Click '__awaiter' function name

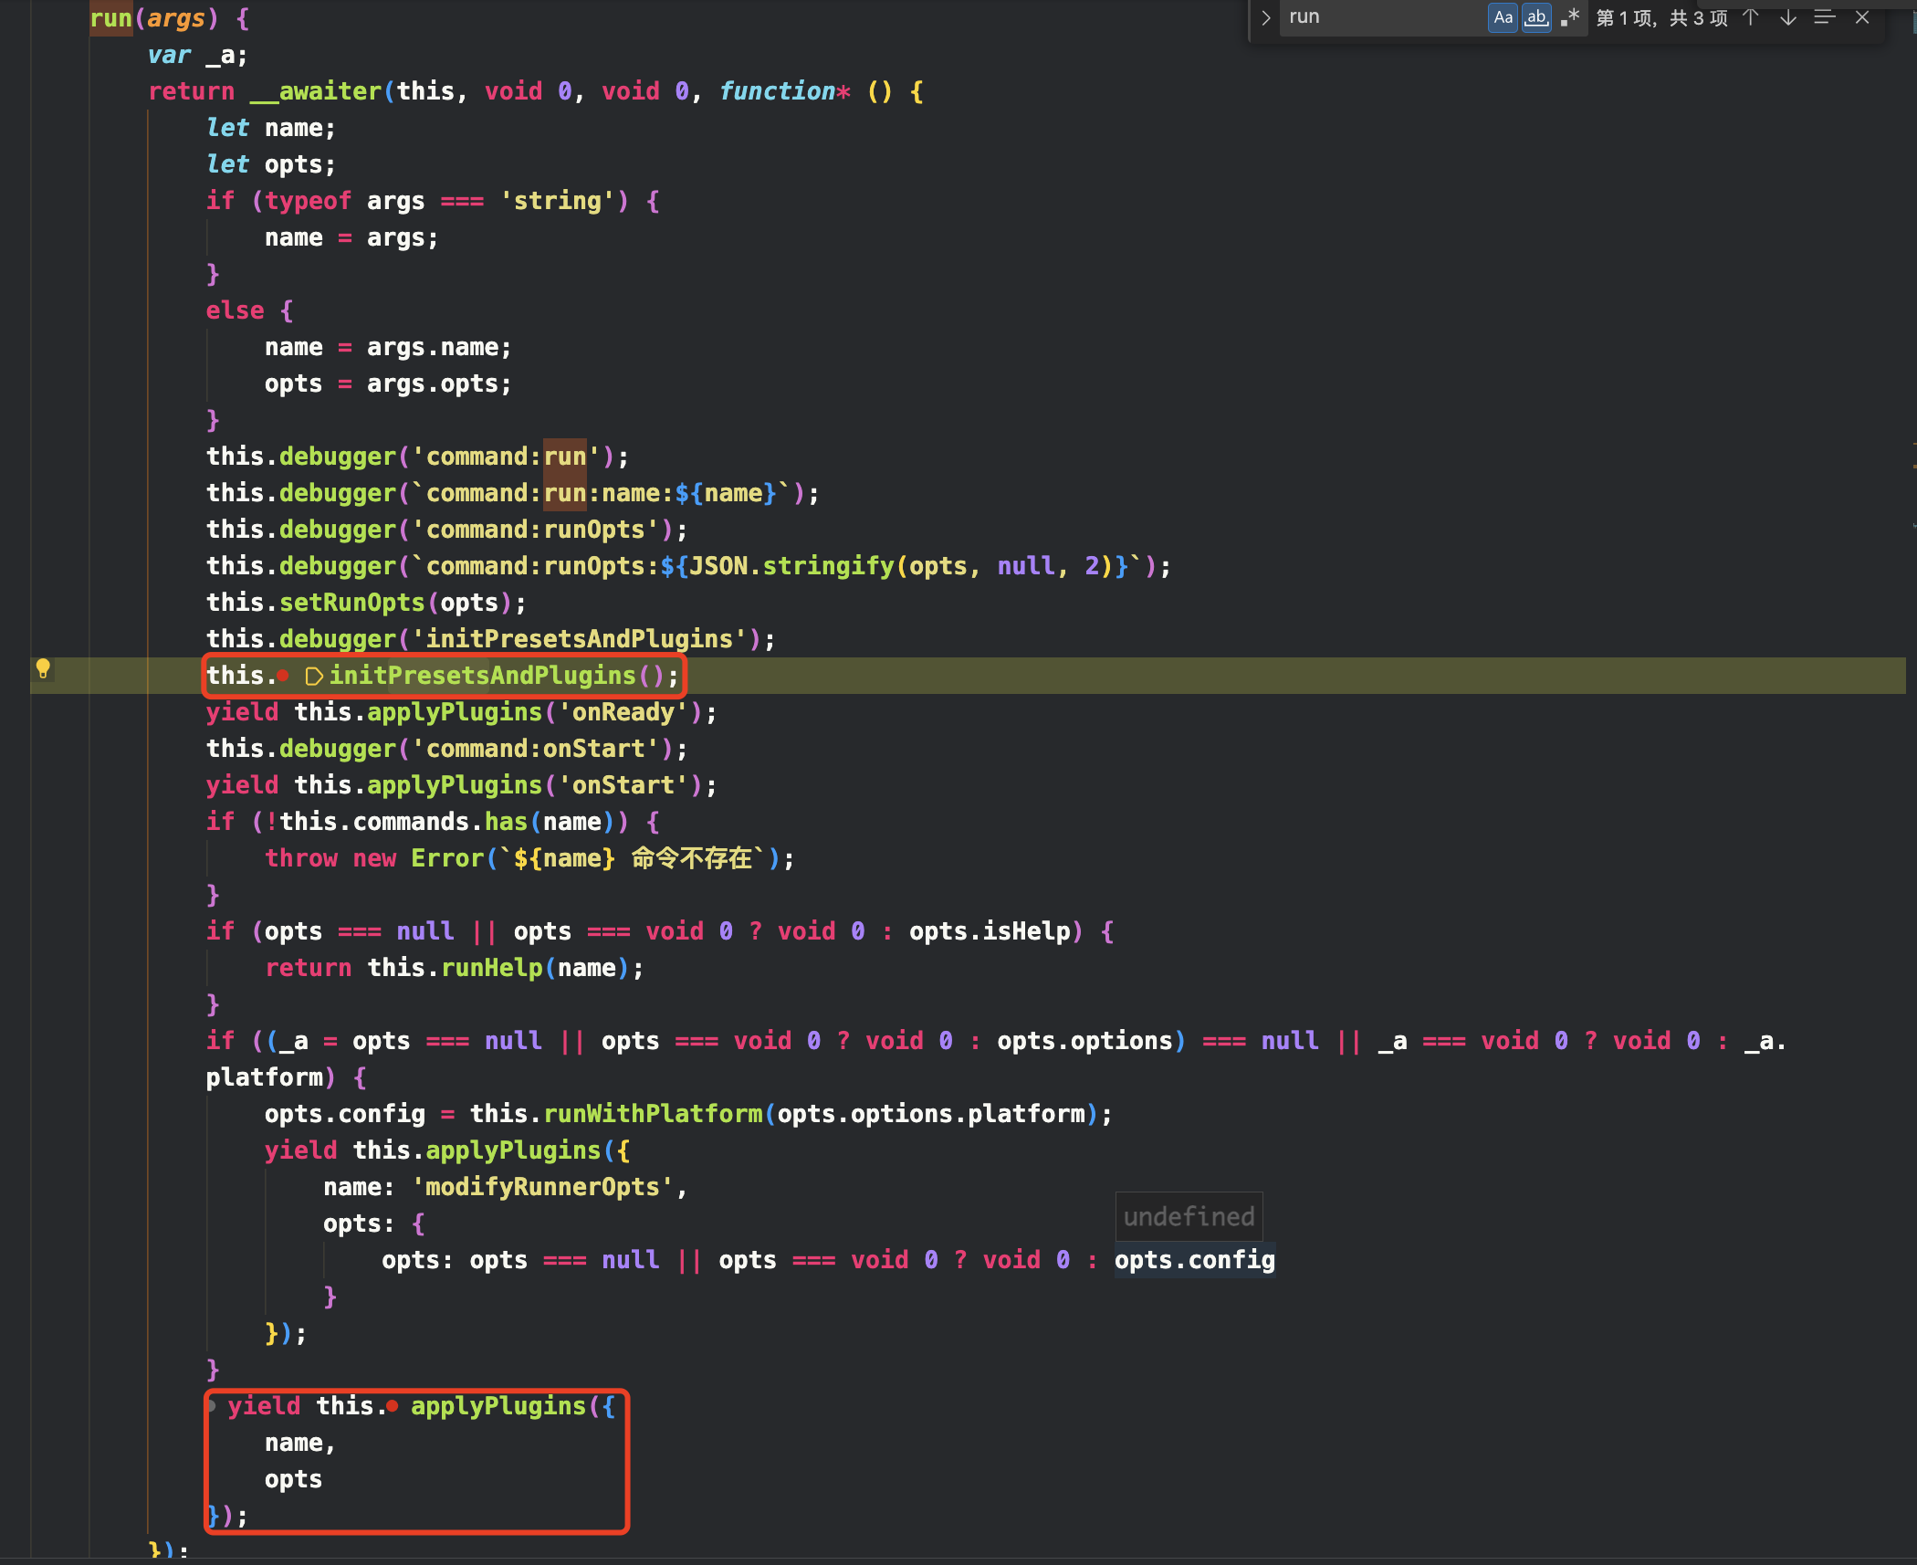click(316, 91)
